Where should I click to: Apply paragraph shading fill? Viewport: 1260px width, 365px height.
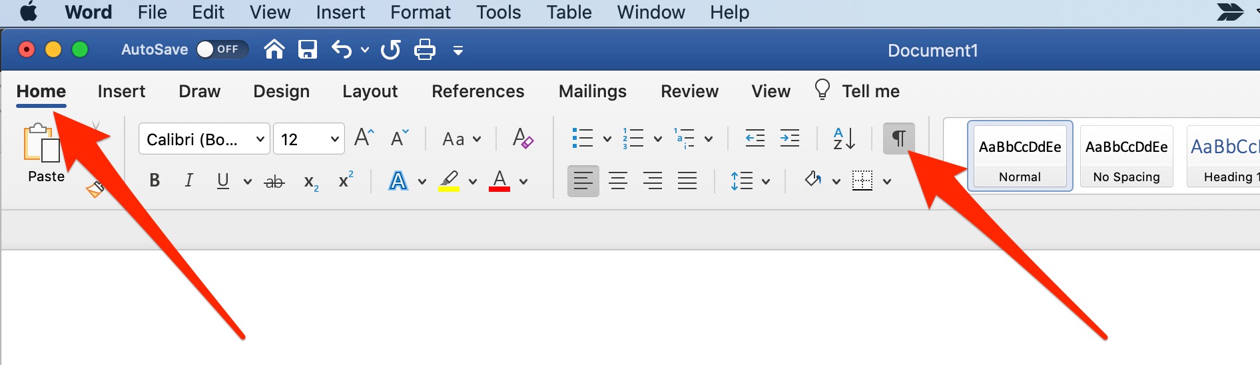click(x=813, y=180)
